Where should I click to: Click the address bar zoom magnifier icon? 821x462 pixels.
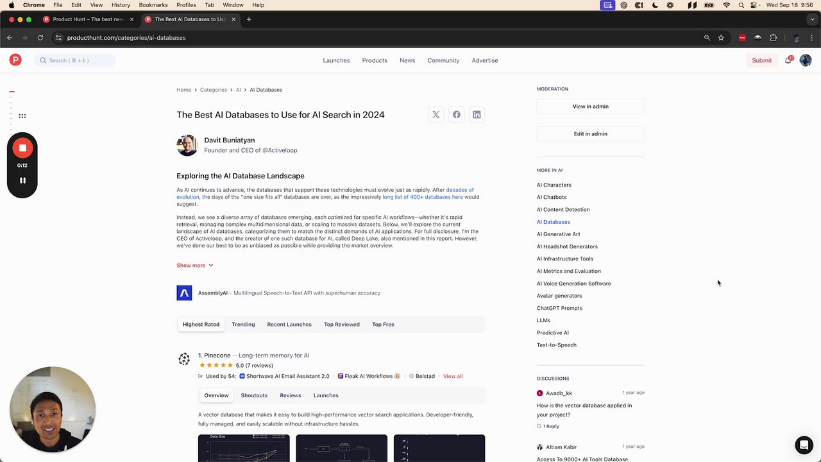point(707,38)
